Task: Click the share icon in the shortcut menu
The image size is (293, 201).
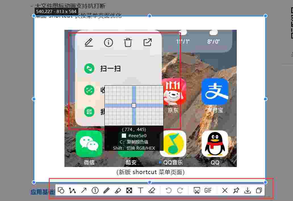Action: 147,43
